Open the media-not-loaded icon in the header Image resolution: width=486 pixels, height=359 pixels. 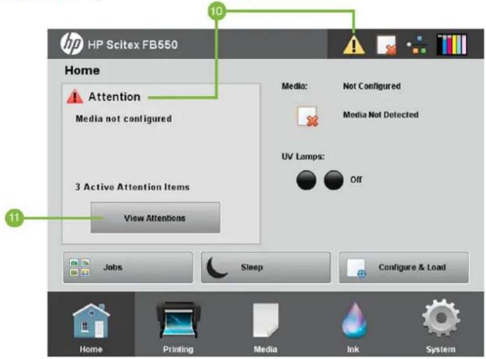pos(386,45)
